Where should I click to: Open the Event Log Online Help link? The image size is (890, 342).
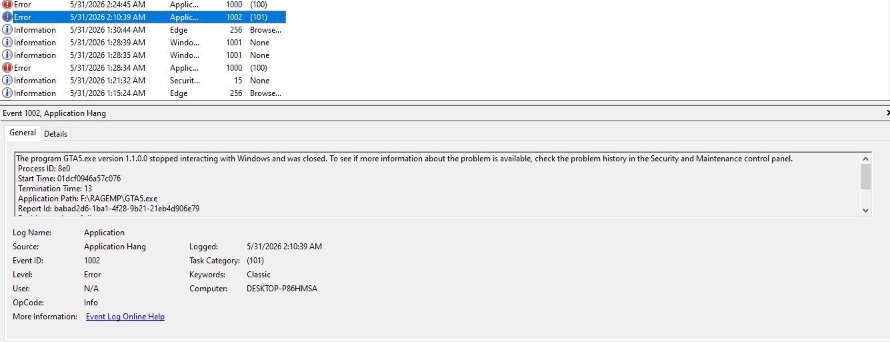(125, 317)
